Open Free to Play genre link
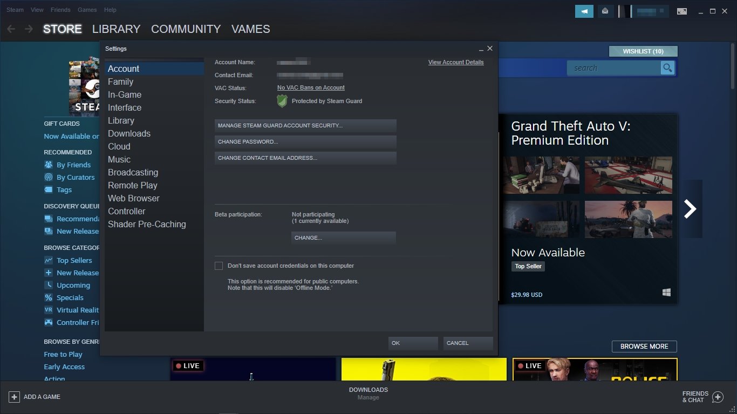737x414 pixels. click(x=63, y=354)
